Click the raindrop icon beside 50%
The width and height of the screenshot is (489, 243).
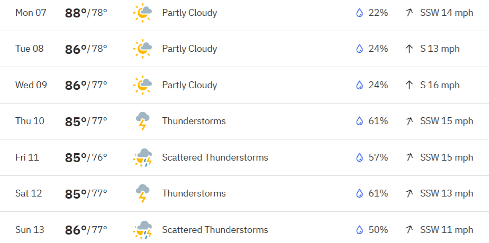359,230
